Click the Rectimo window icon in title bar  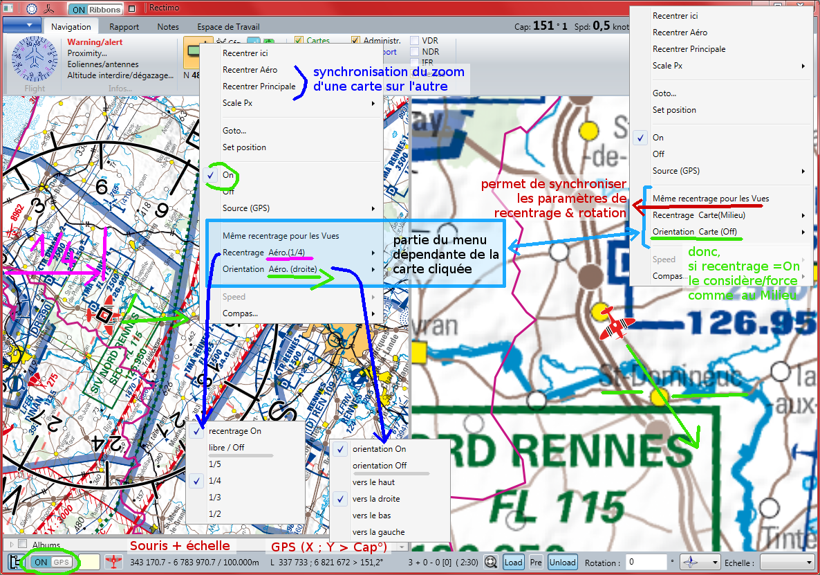[8, 9]
